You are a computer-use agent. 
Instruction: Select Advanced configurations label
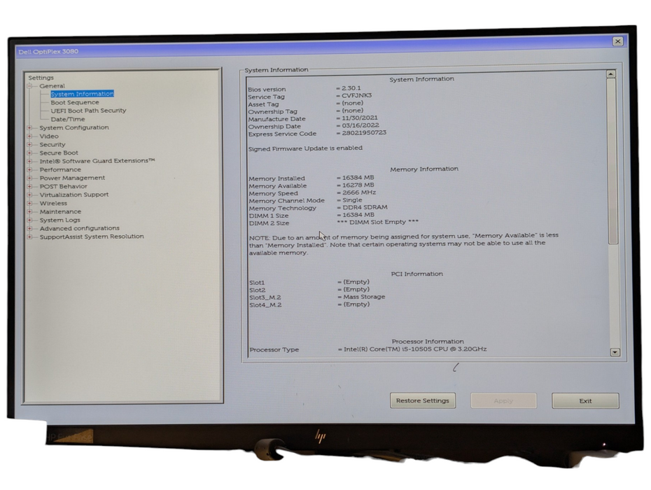click(79, 228)
